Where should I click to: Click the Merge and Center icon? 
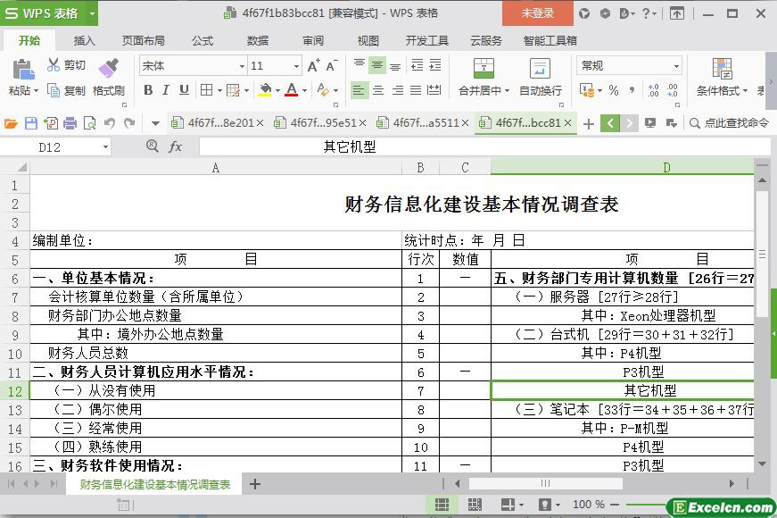coord(483,69)
